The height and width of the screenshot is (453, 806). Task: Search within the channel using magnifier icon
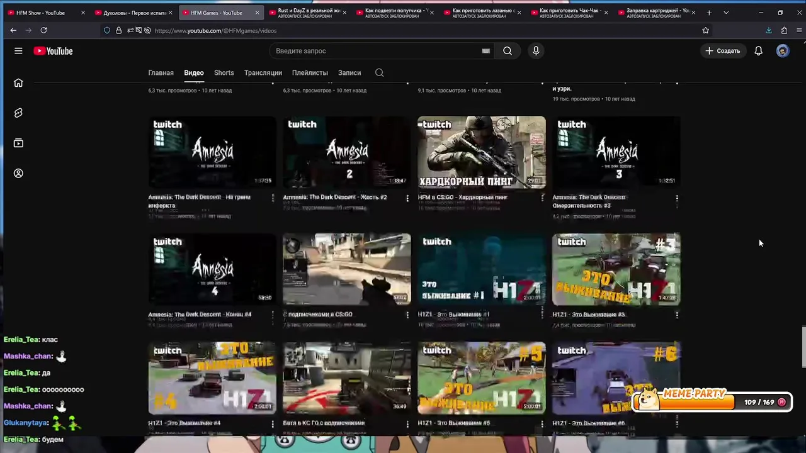(379, 73)
